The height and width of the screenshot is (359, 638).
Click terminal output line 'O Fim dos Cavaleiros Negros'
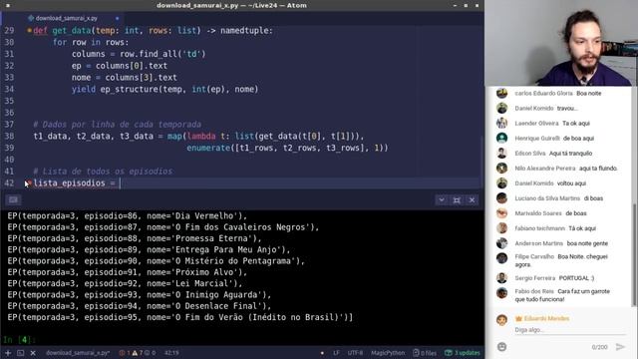[x=163, y=227]
